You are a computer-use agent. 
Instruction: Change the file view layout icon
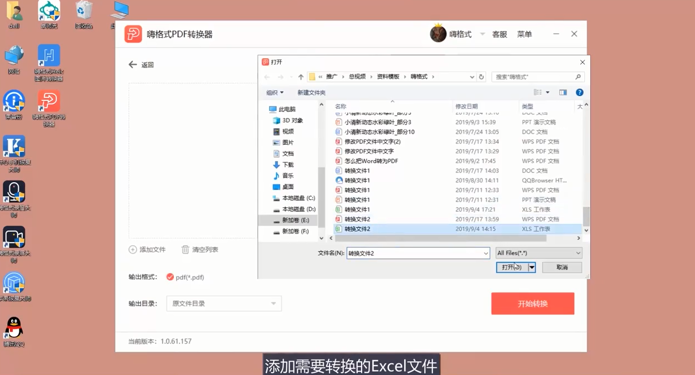[537, 93]
